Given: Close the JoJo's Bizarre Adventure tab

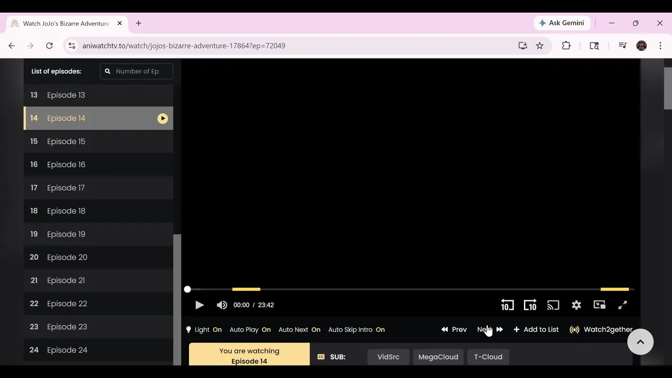Looking at the screenshot, I should coord(120,23).
